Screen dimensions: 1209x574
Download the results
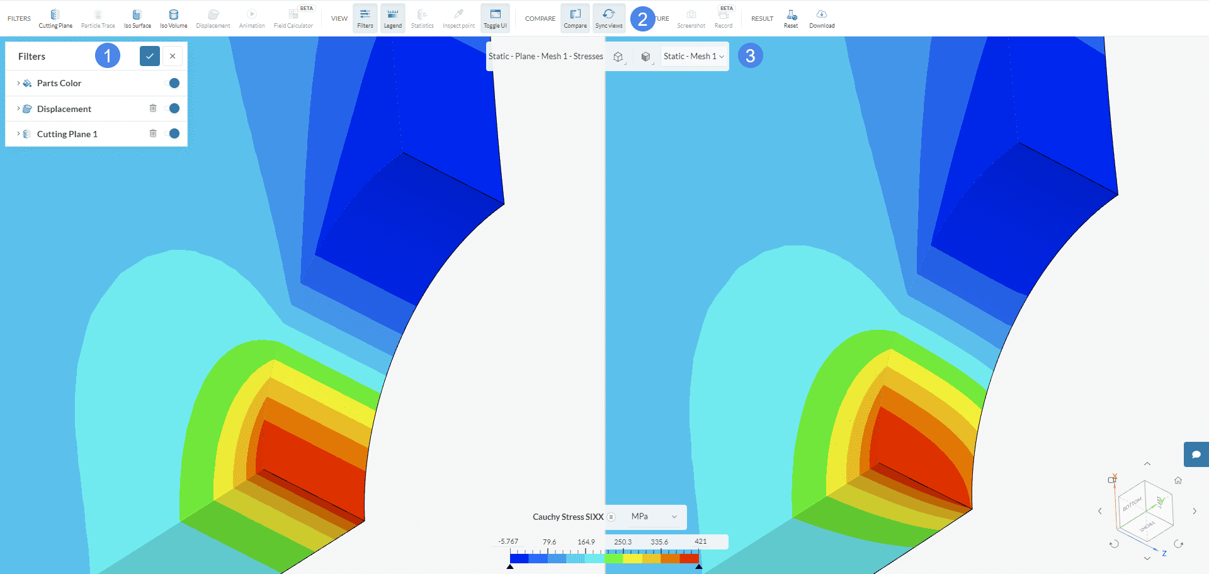[x=822, y=18]
